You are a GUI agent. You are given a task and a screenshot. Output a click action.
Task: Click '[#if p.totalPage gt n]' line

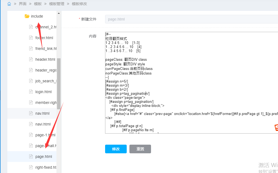(126, 126)
